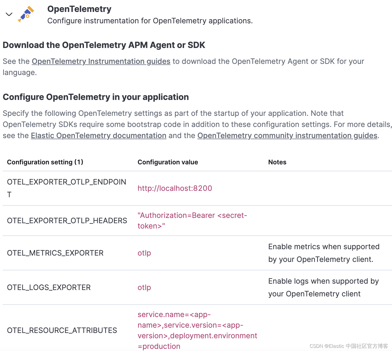
Task: Open OpenTelemetry community instrumentation guides link
Action: tap(287, 135)
